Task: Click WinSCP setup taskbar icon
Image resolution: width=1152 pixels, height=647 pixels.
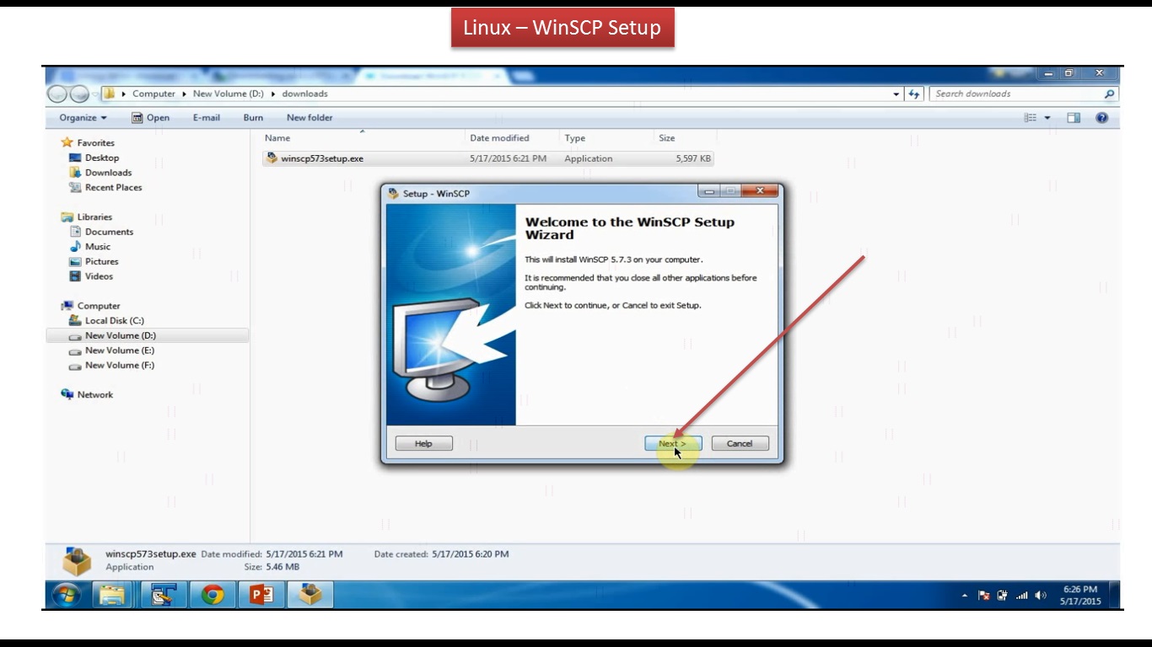Action: coord(311,595)
